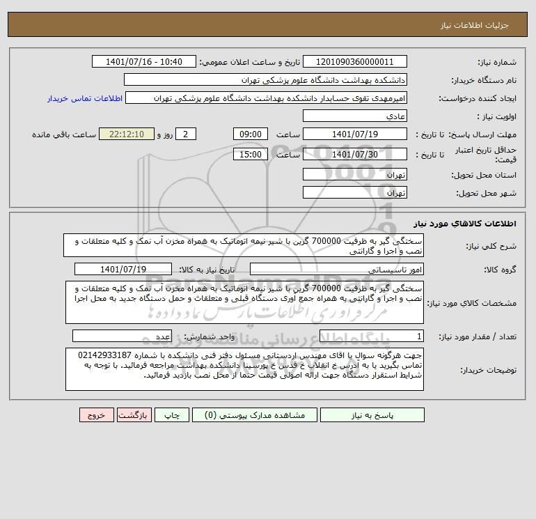Click the خروج exit button
The width and height of the screenshot is (536, 519).
pos(96,415)
